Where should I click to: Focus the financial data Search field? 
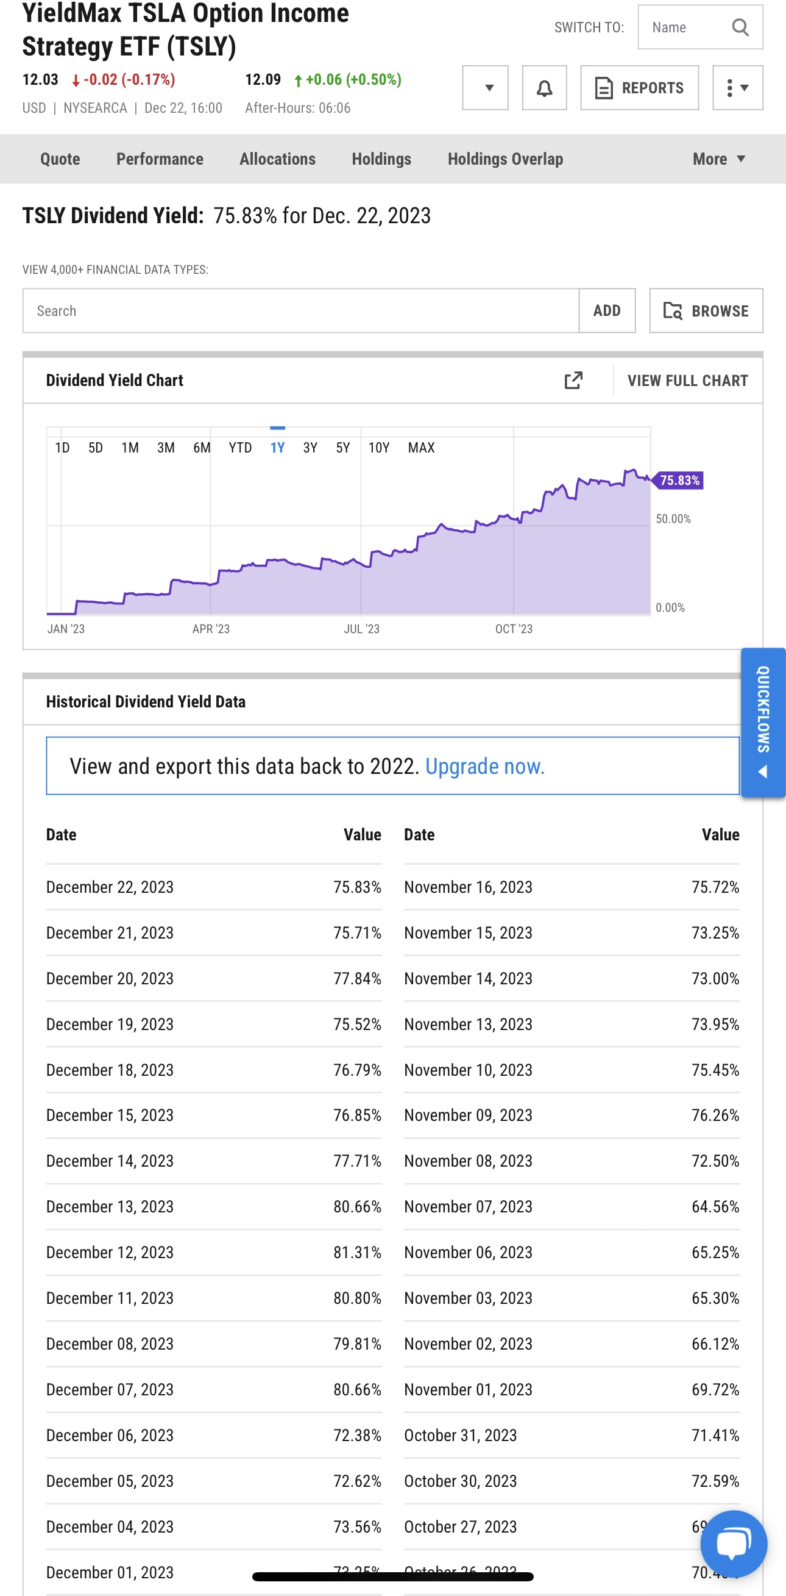pos(301,310)
